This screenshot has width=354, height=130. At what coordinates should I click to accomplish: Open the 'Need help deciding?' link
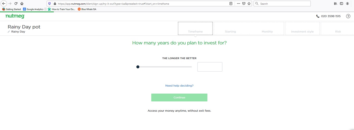[x=179, y=86]
